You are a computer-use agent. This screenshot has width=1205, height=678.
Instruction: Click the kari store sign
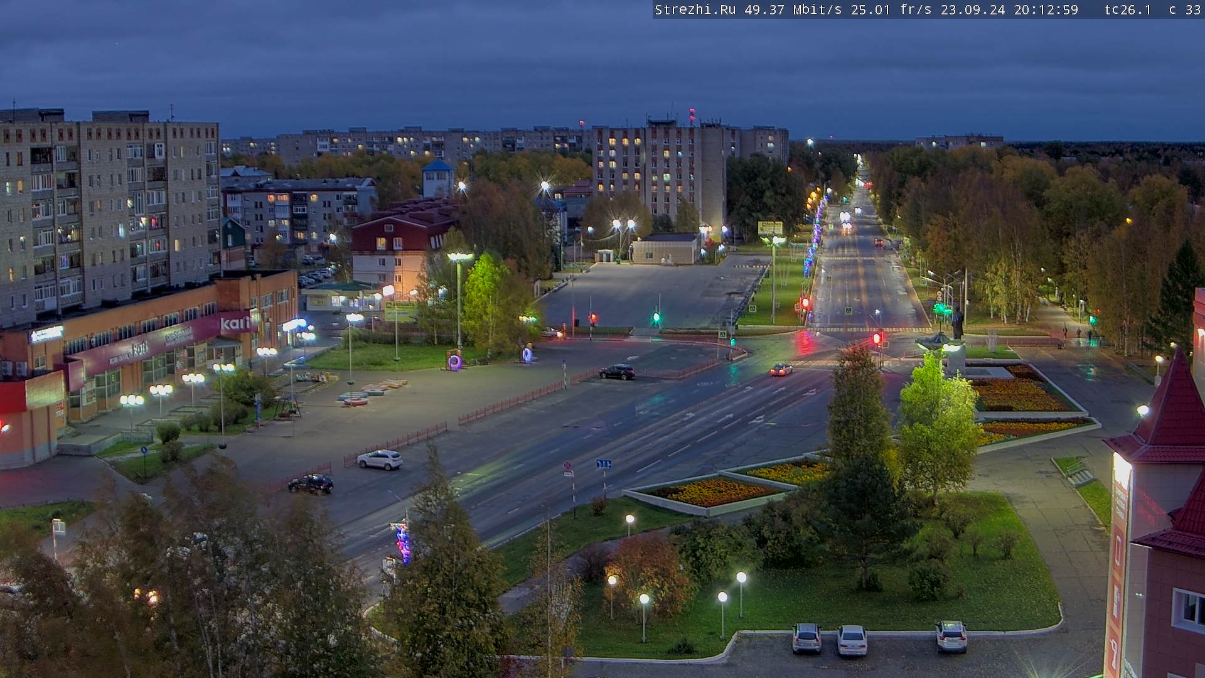235,324
